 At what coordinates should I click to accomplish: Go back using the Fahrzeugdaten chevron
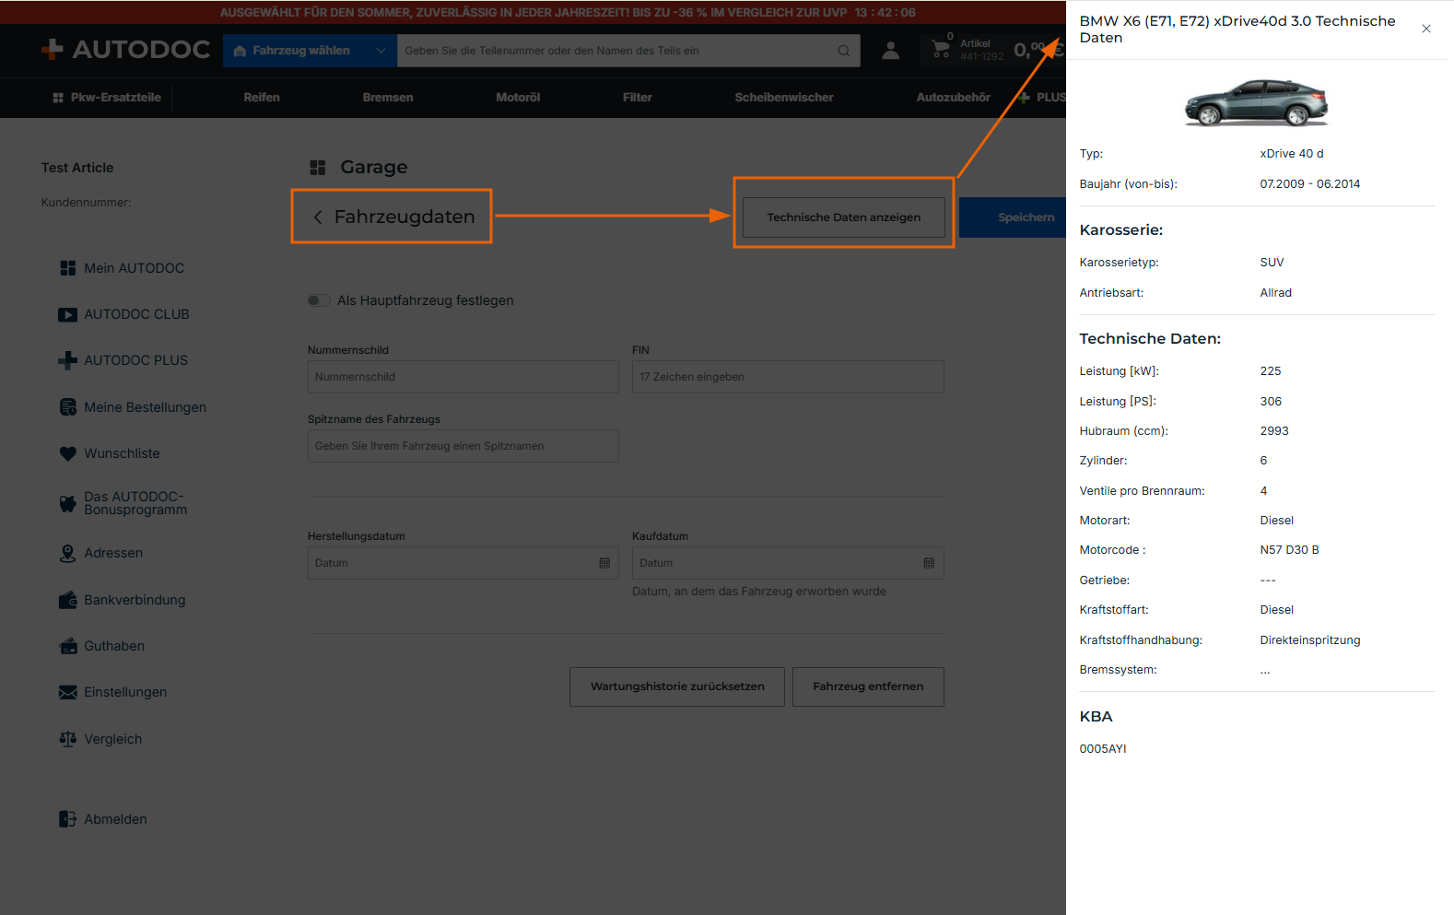point(318,217)
